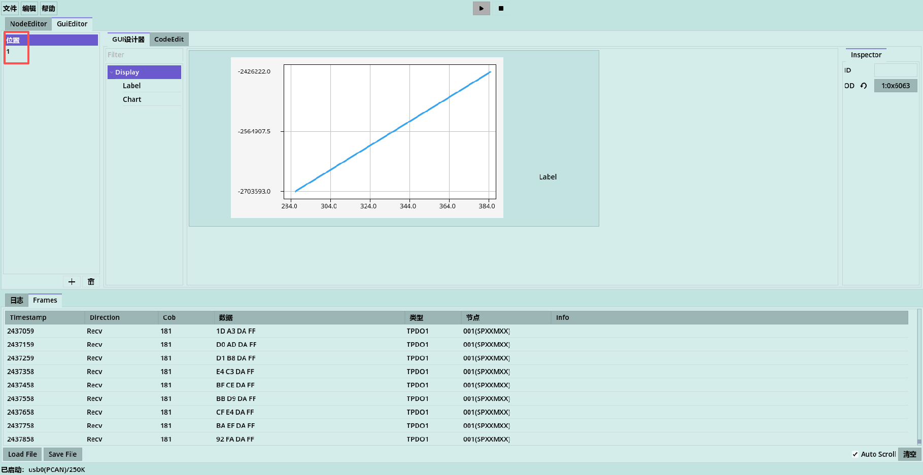Select frame row with data E4 C3 DA FF

point(457,372)
